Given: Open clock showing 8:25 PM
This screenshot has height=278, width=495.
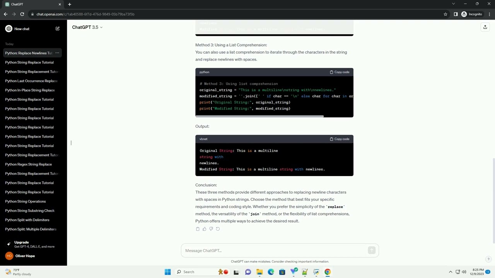Looking at the screenshot, I should [x=478, y=272].
